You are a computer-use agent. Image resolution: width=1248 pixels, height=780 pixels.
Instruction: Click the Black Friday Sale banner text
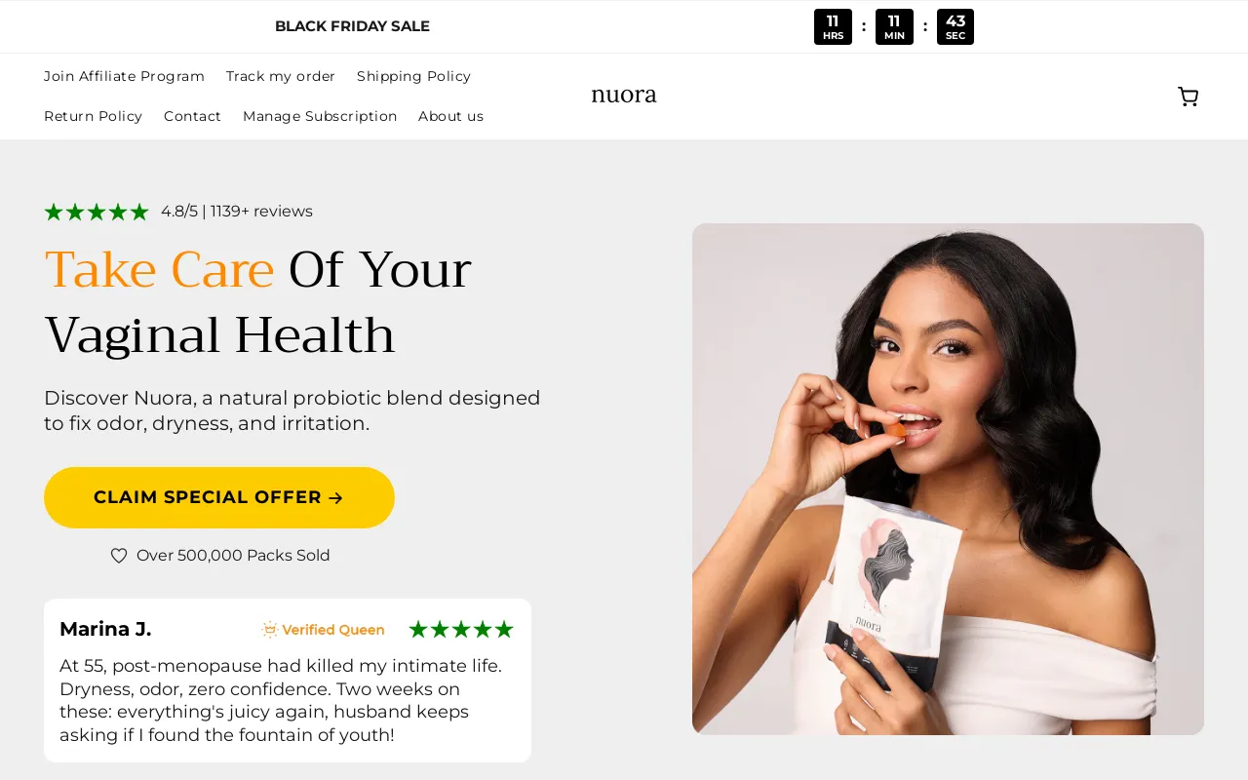352,26
